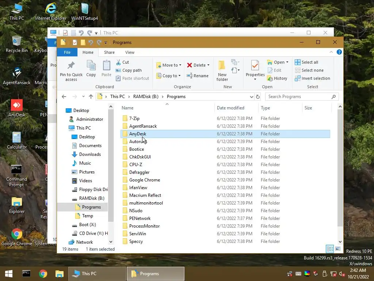Click the down arrow of the file list scrollbar
The width and height of the screenshot is (374, 281).
340,241
